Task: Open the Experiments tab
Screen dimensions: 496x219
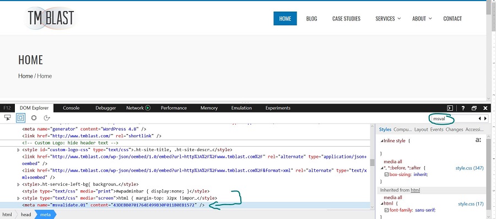Action: (278, 108)
